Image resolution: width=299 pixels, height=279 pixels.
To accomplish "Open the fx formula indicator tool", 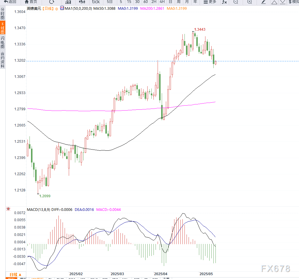I will (224, 2).
